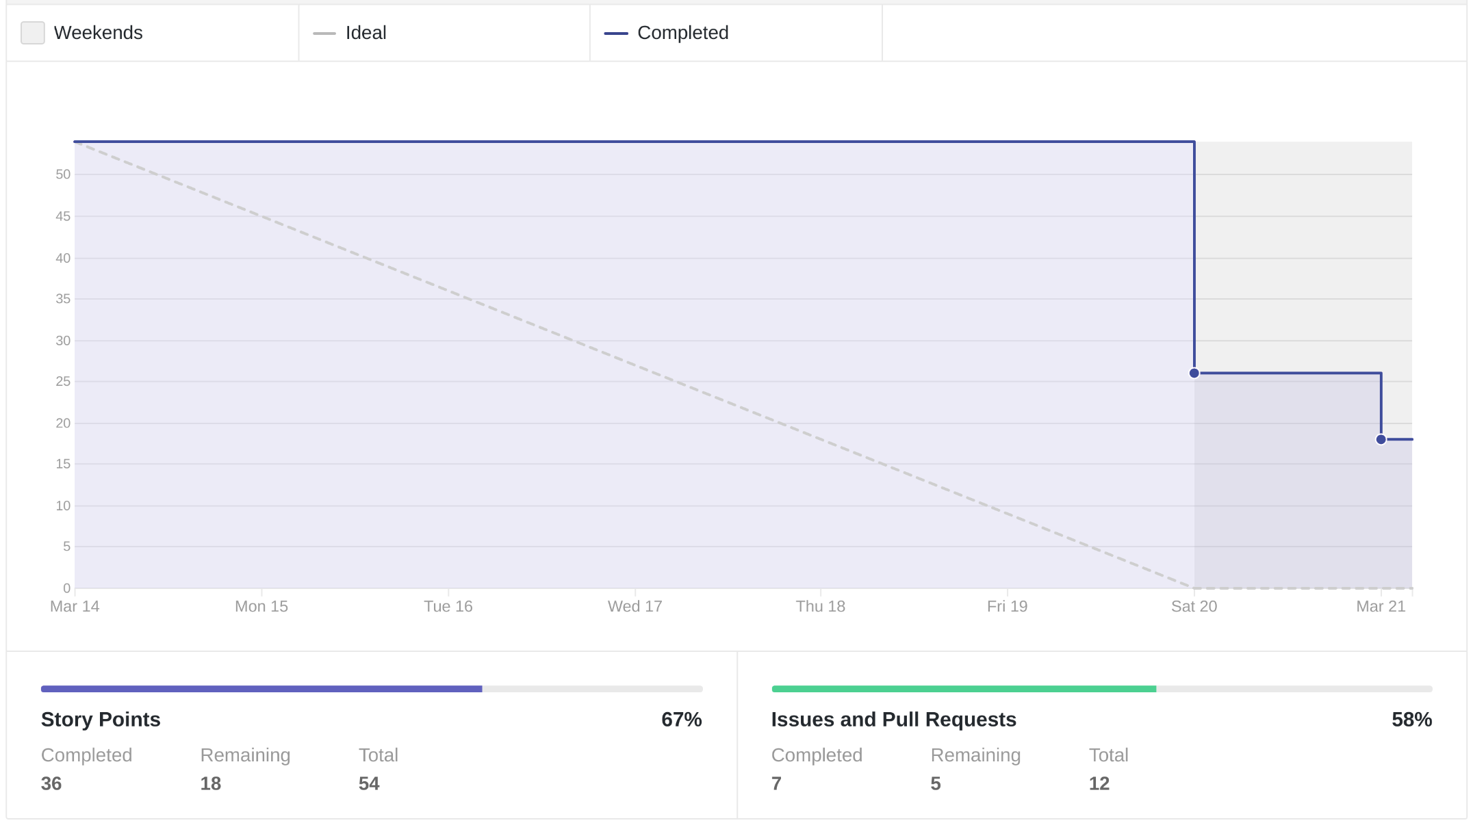Image resolution: width=1473 pixels, height=825 pixels.
Task: Click the issues remaining value 5
Action: point(936,784)
